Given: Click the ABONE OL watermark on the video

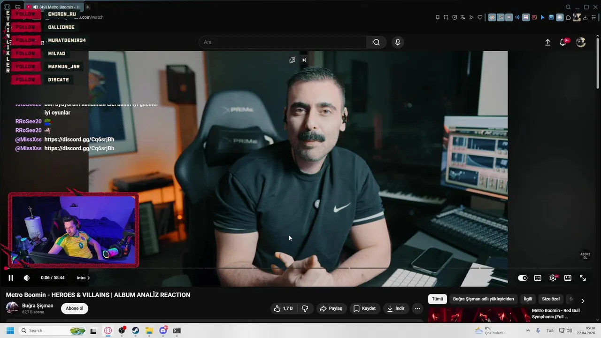Looking at the screenshot, I should point(586,256).
